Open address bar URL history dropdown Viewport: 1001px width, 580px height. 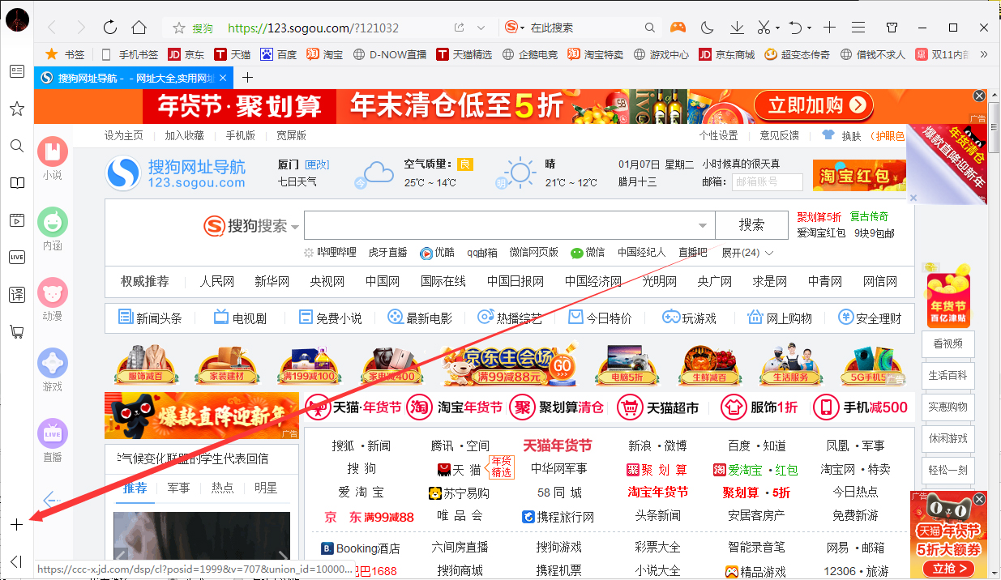pos(480,27)
